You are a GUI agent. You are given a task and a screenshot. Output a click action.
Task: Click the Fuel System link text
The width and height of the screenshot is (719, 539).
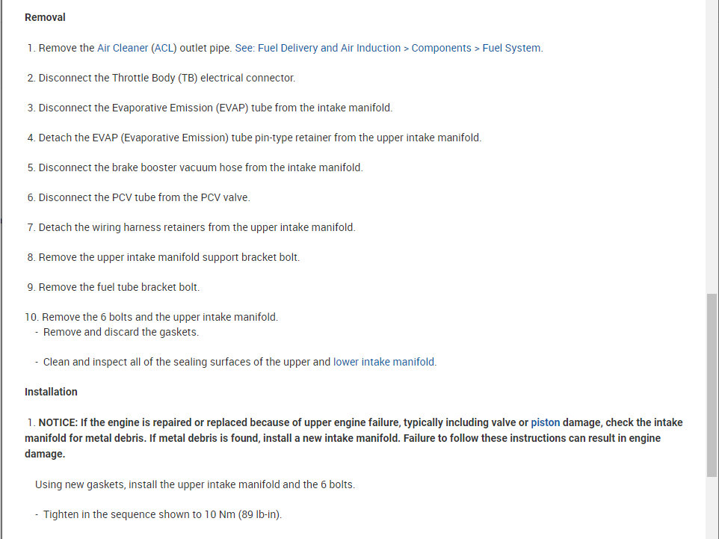pyautogui.click(x=511, y=48)
